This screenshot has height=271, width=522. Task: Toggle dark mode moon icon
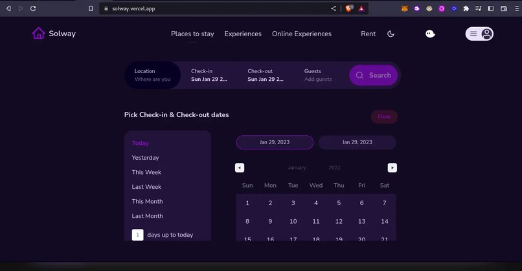tap(391, 34)
